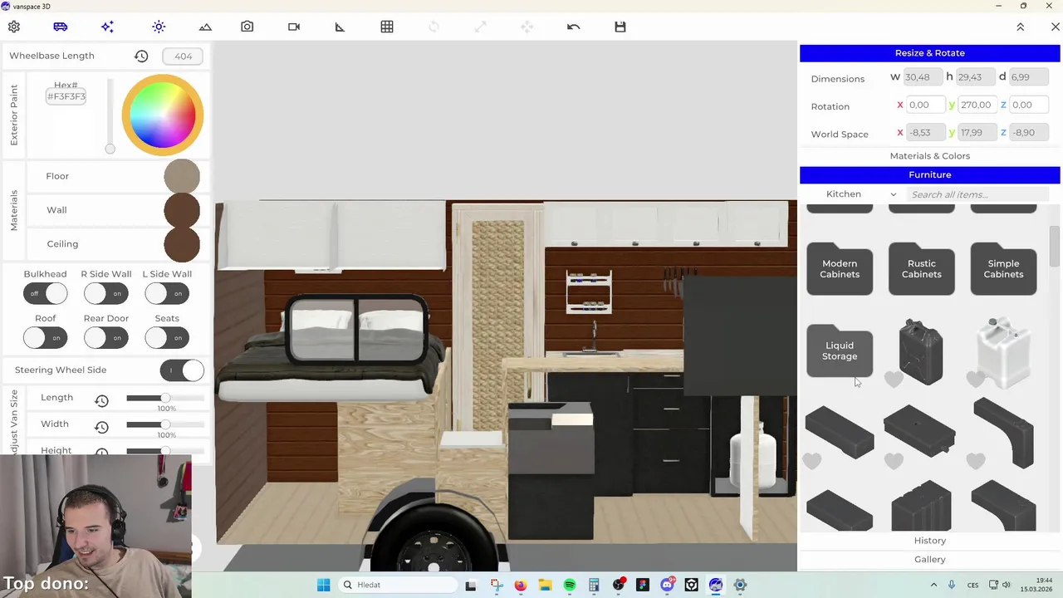The width and height of the screenshot is (1063, 598).
Task: Open the terrain landscape tool
Action: tap(205, 27)
